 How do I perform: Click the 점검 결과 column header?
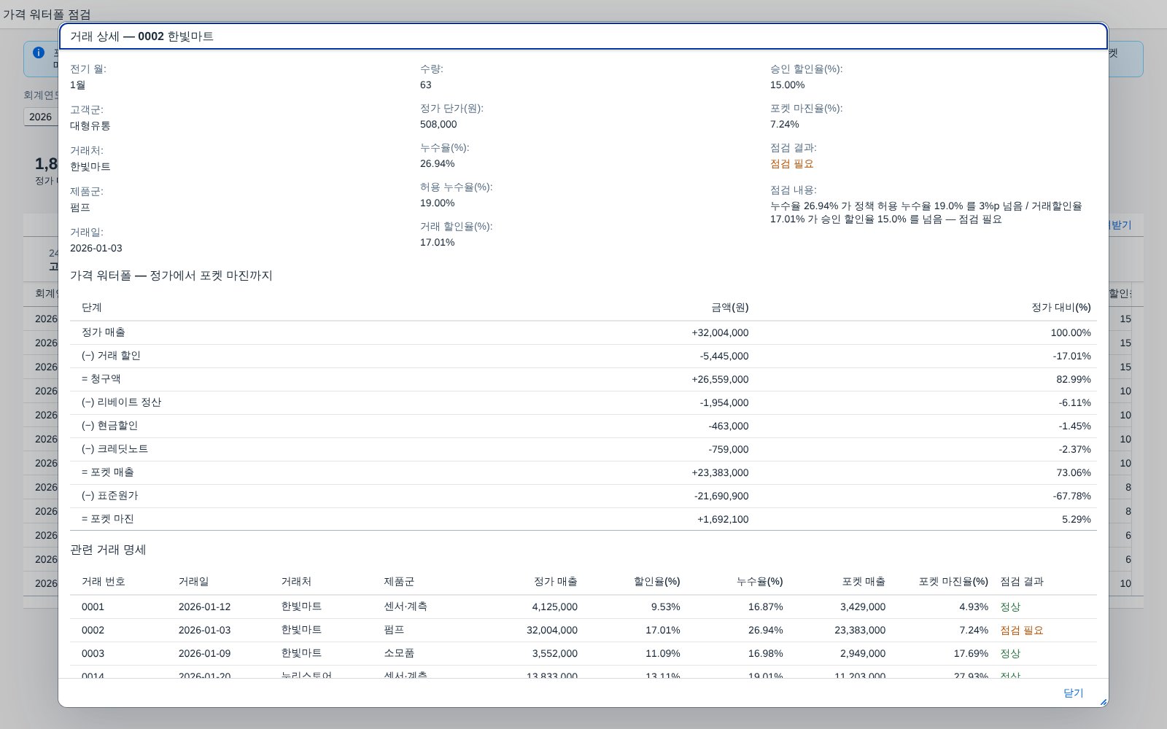tap(1022, 581)
